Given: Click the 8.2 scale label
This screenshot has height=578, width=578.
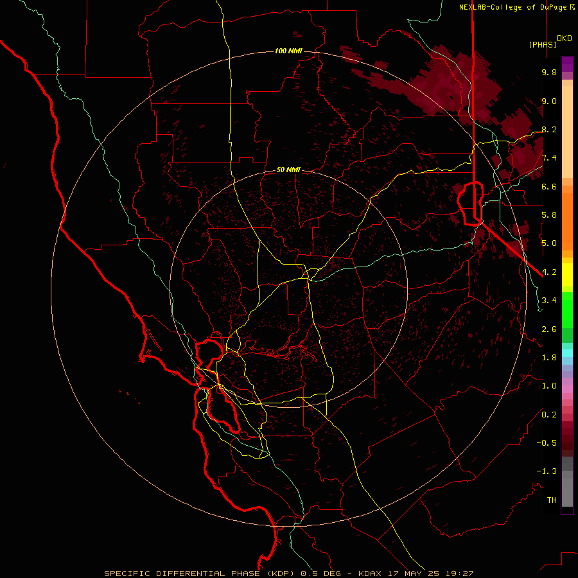Looking at the screenshot, I should (x=549, y=129).
